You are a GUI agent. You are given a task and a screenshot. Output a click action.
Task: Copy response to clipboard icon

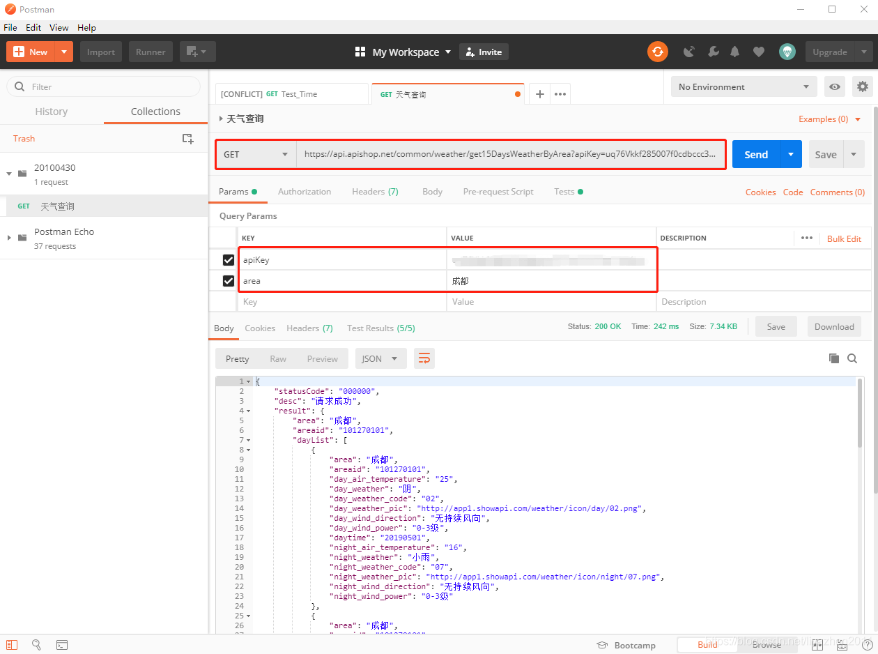point(833,358)
